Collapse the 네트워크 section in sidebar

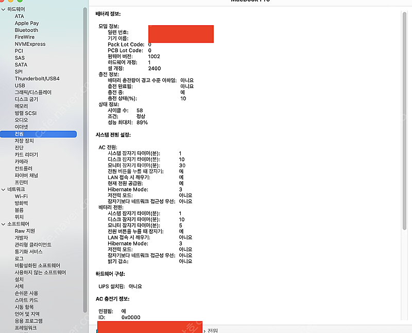point(4,189)
